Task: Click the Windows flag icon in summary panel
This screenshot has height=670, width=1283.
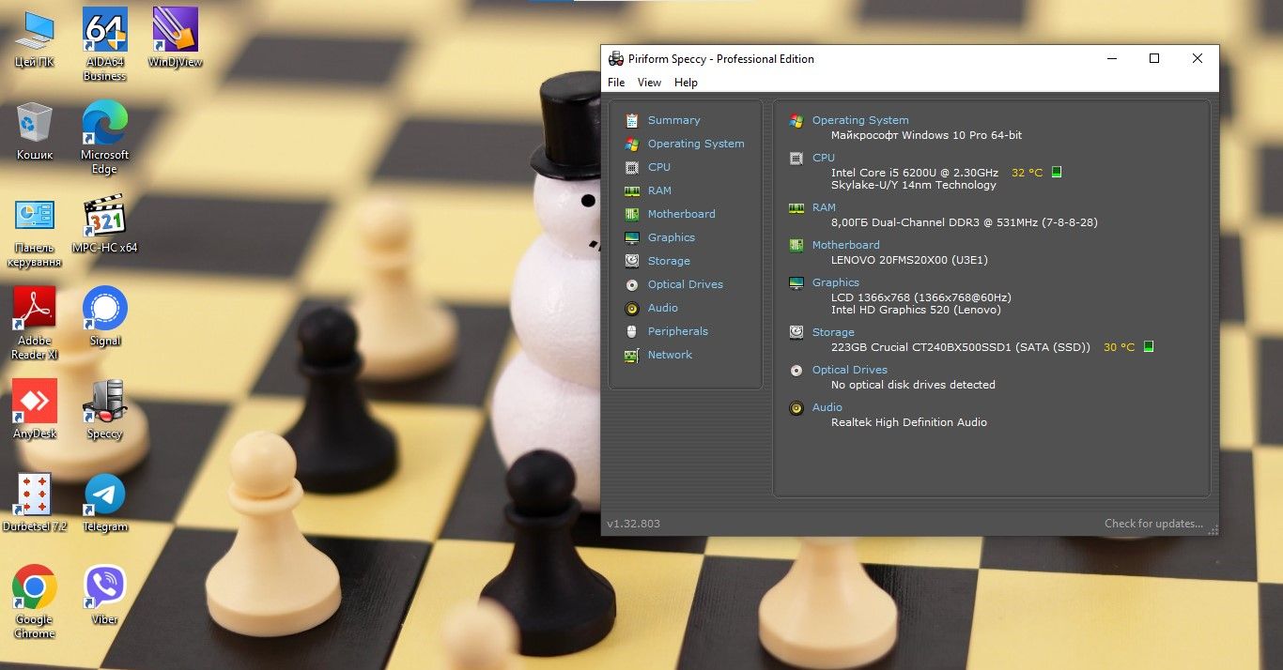Action: click(x=796, y=120)
